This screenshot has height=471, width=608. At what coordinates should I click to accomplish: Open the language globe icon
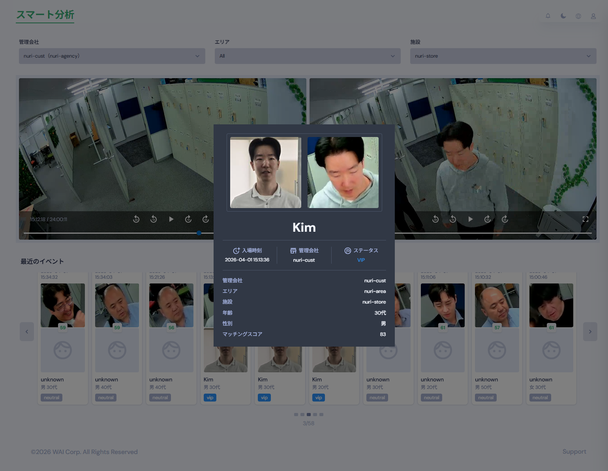[x=578, y=16]
